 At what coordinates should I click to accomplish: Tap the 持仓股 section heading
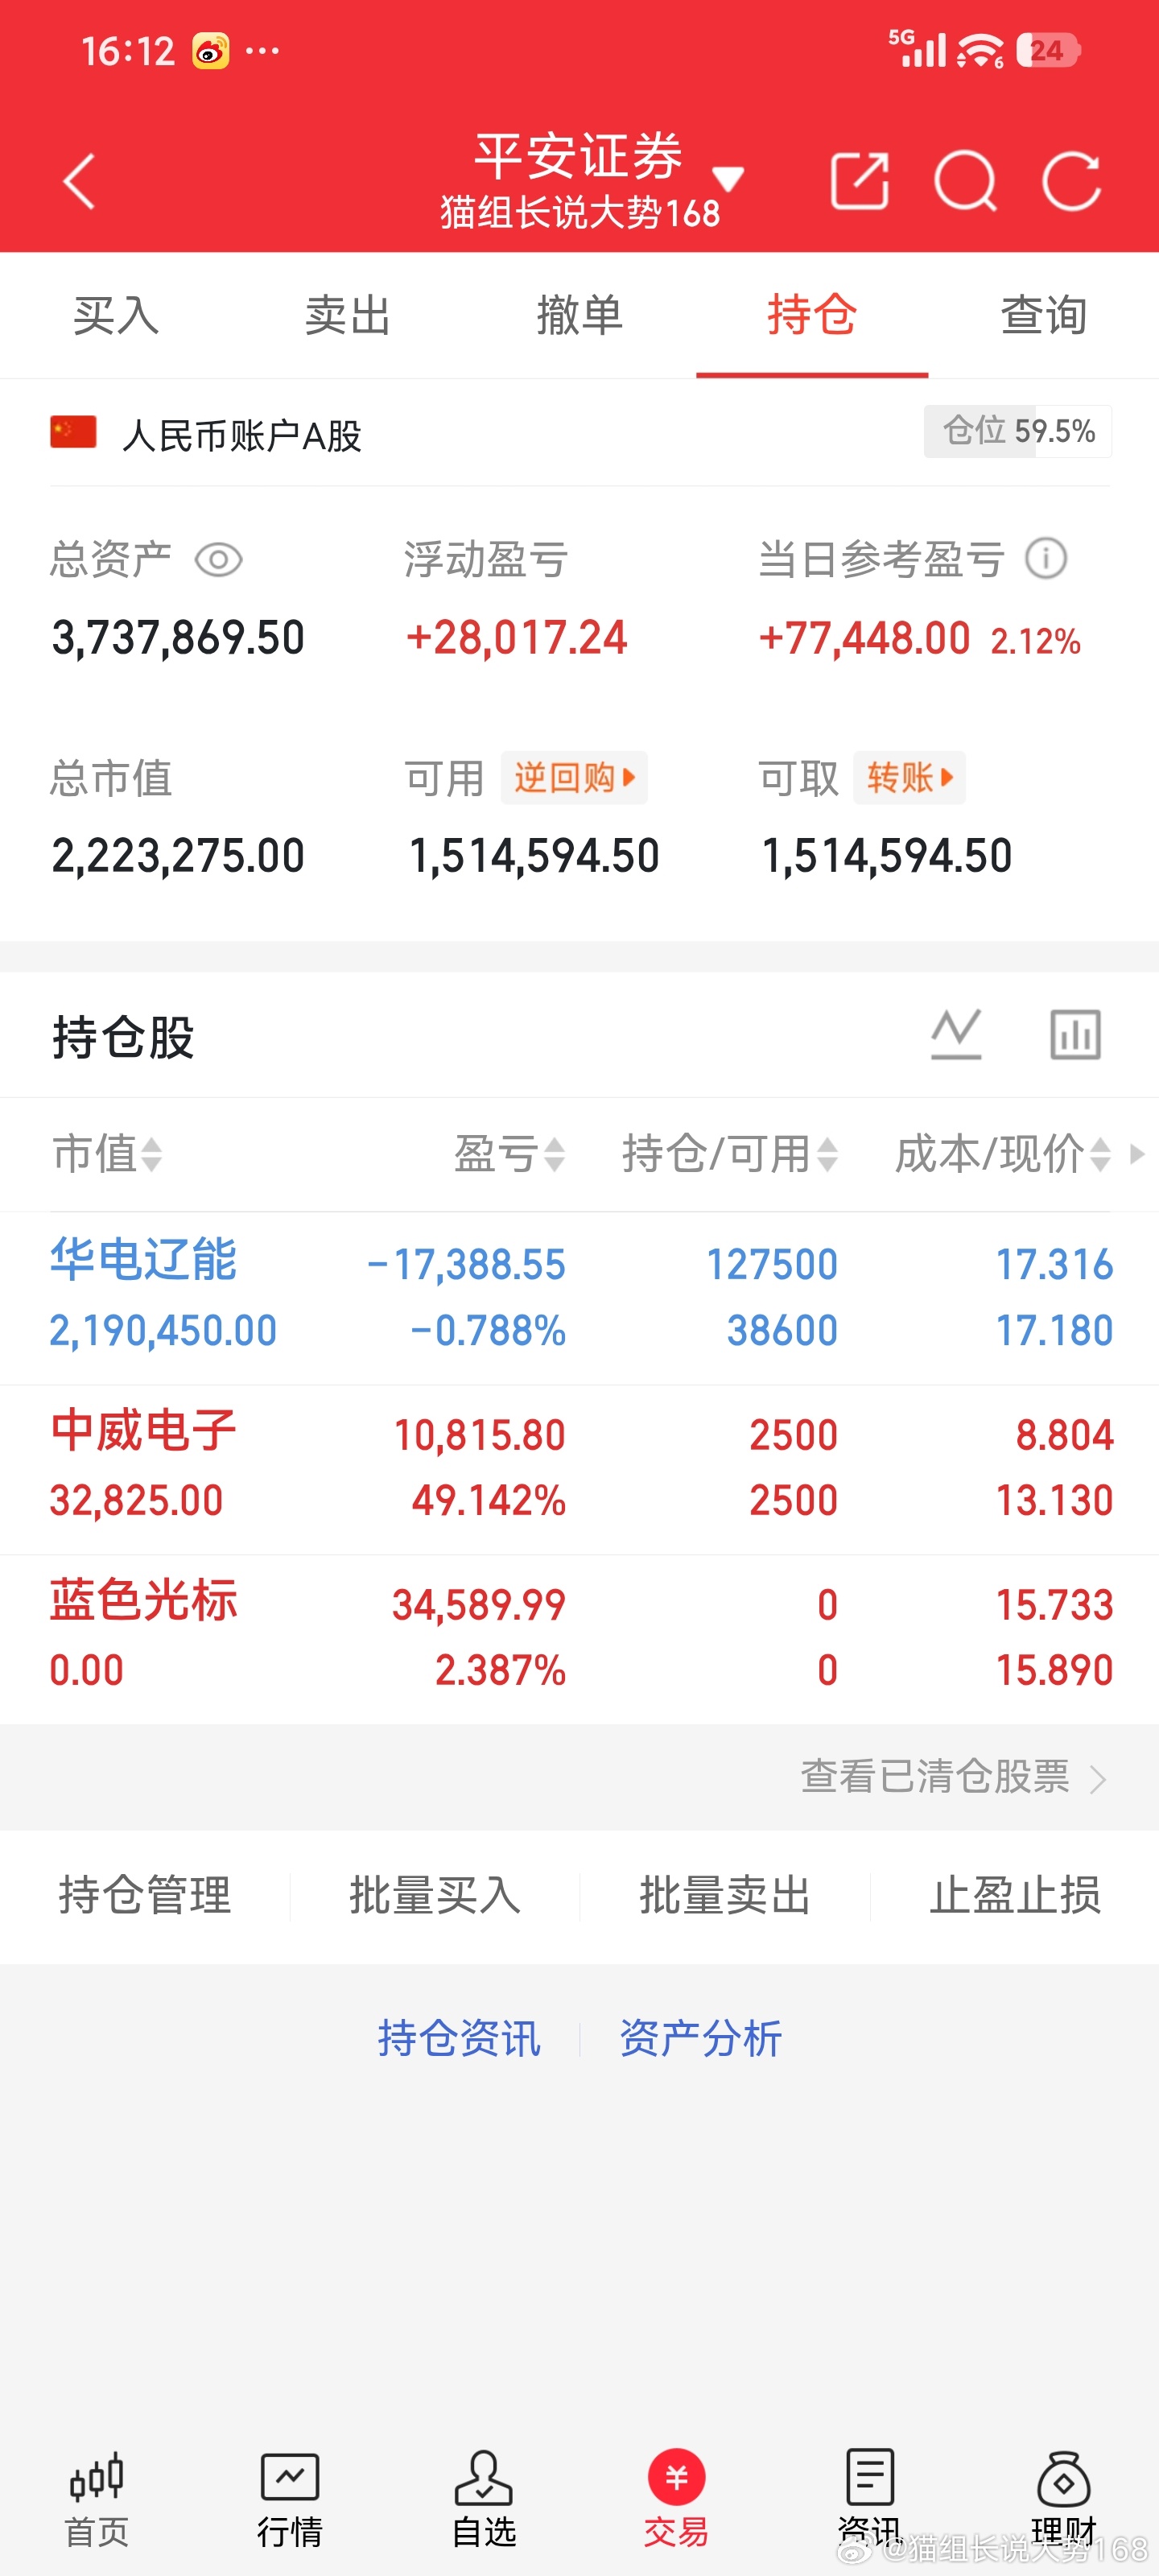123,1036
